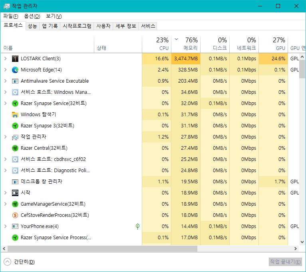Expand the LOSTARK Client process group

[6, 59]
